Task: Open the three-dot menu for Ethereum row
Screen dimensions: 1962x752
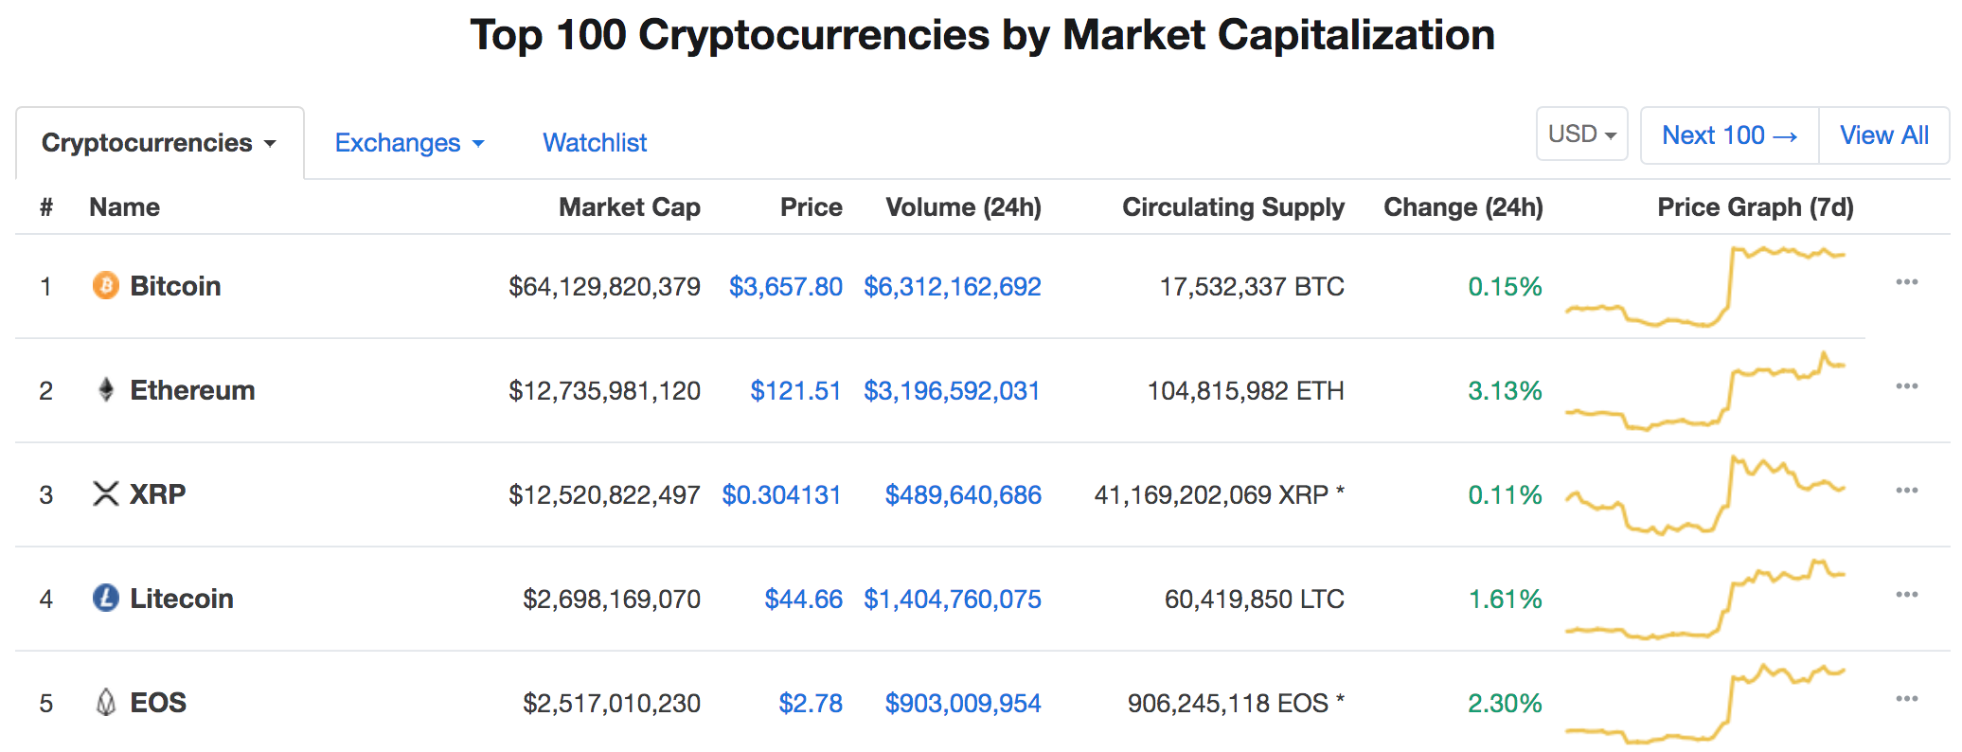Action: [x=1907, y=386]
